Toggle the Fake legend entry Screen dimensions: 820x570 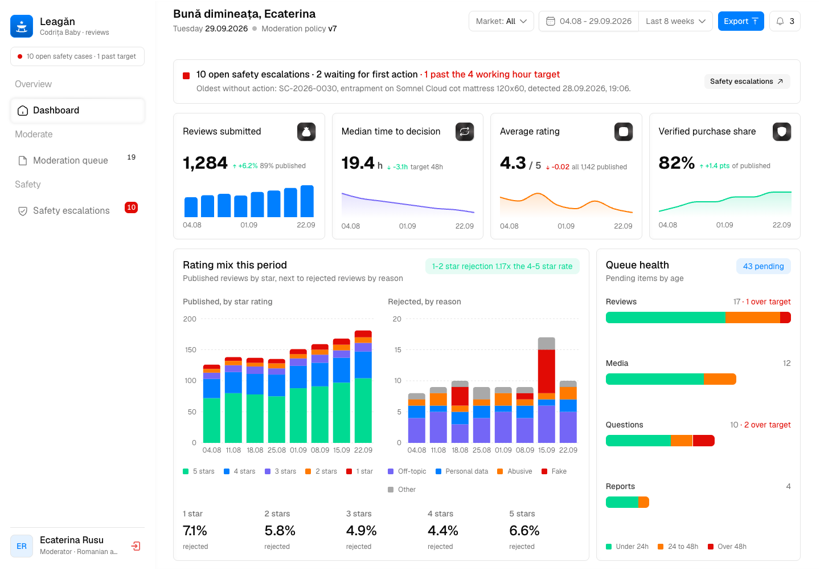[554, 471]
